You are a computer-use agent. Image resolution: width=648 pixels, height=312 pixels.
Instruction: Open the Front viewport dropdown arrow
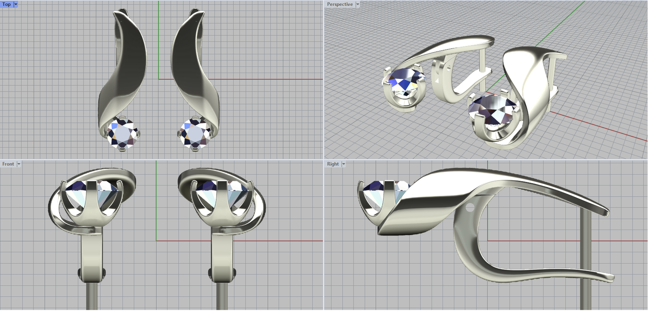click(x=19, y=164)
